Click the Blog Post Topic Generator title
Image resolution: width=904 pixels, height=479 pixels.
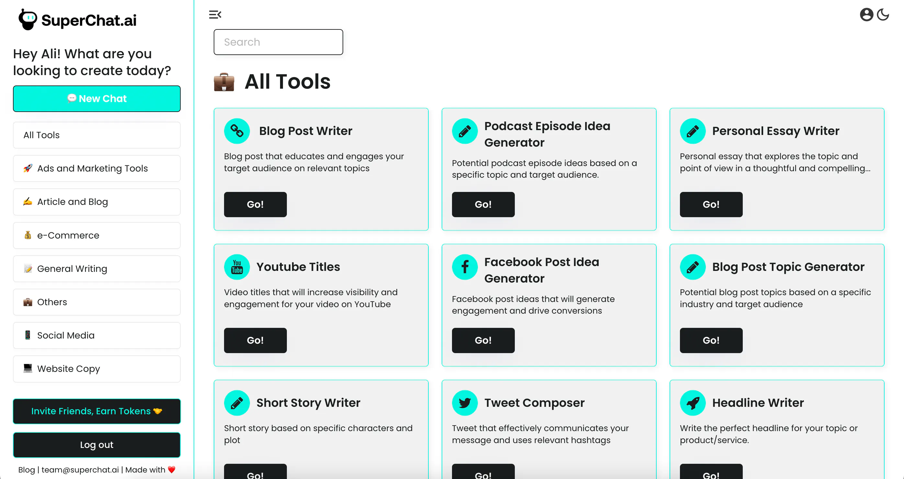tap(788, 267)
